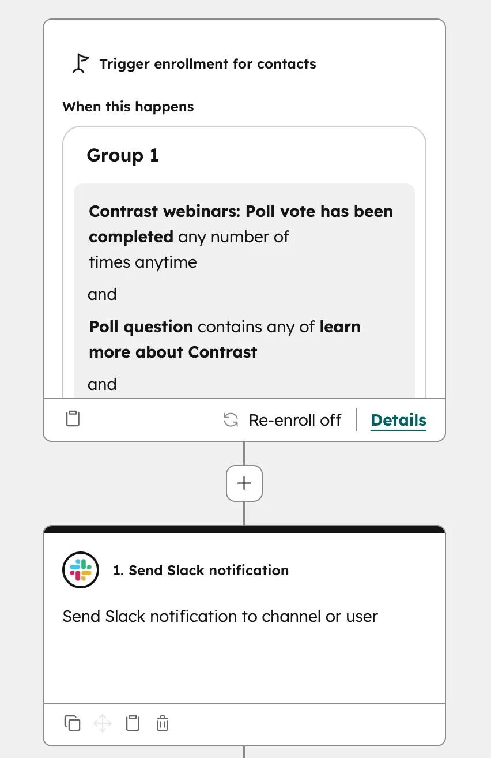The image size is (491, 758).
Task: Open the trigger Details
Action: pyautogui.click(x=398, y=420)
